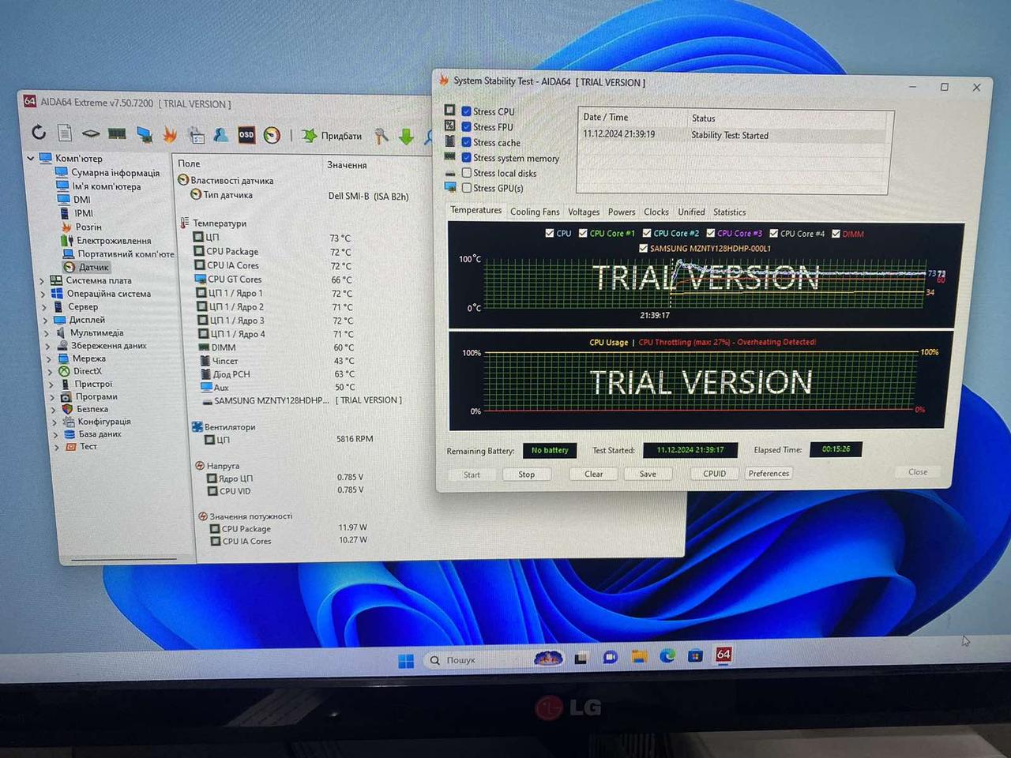
Task: Select DMI in the tree
Action: coord(82,200)
